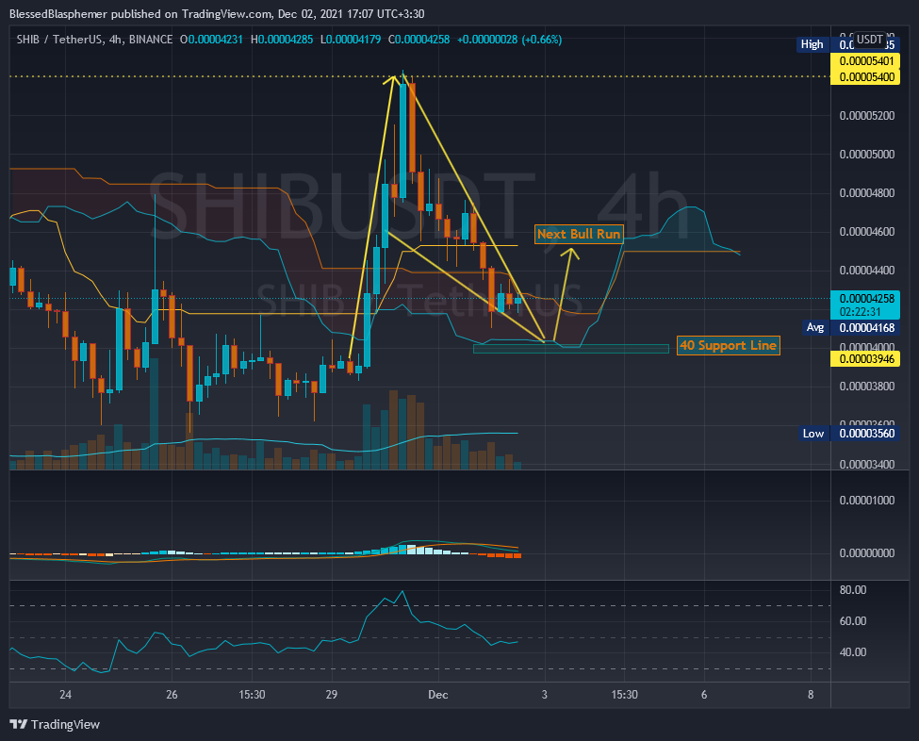919x741 pixels.
Task: Click the 26 date on time axis
Action: (172, 695)
